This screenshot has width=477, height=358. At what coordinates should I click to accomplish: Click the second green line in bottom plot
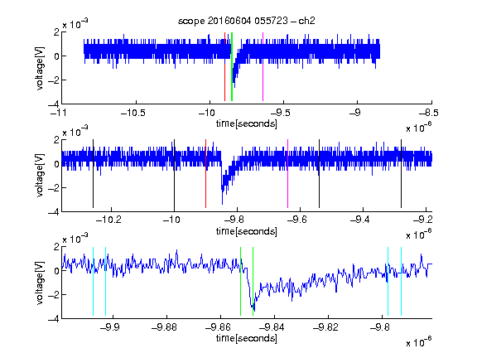click(x=253, y=281)
